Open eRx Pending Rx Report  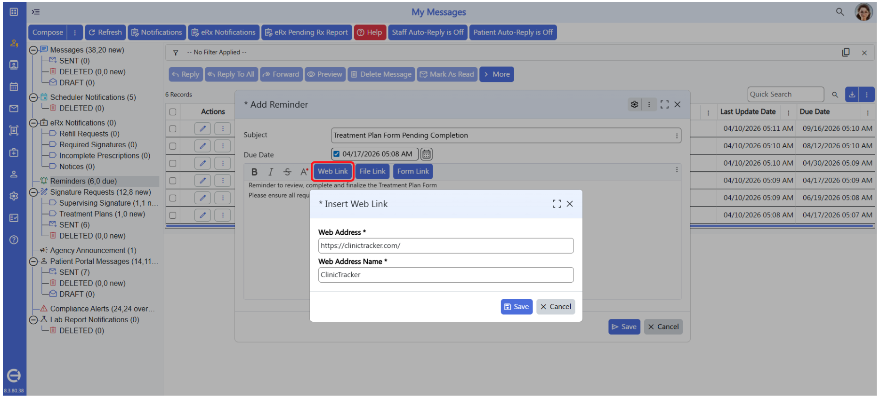point(307,32)
